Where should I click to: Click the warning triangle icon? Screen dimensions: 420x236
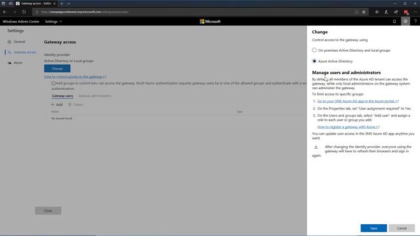316,147
